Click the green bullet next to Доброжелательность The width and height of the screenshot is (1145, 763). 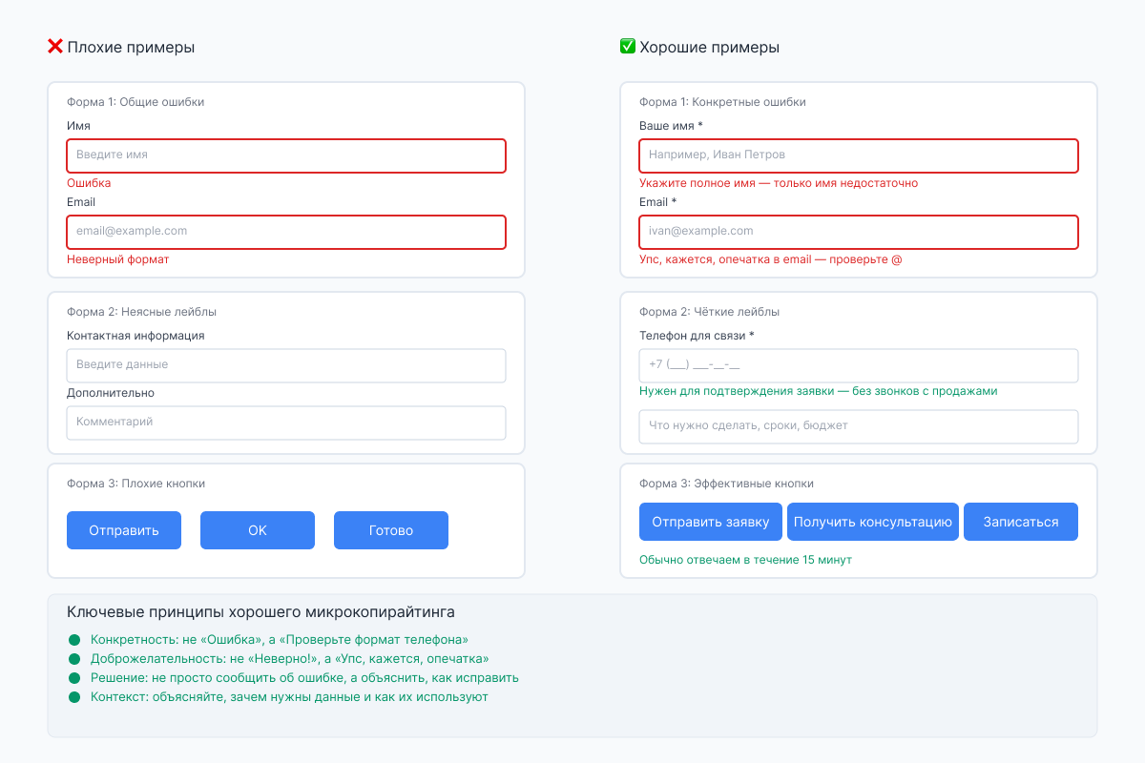pyautogui.click(x=74, y=659)
